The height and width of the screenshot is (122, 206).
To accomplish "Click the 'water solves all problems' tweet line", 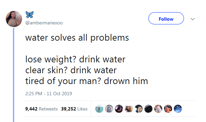I will (x=77, y=38).
